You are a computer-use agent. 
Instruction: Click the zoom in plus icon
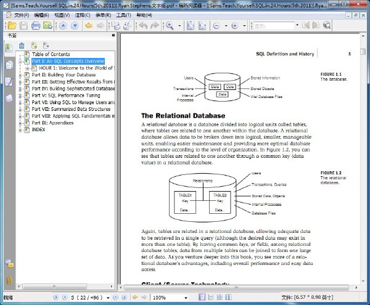click(x=235, y=25)
